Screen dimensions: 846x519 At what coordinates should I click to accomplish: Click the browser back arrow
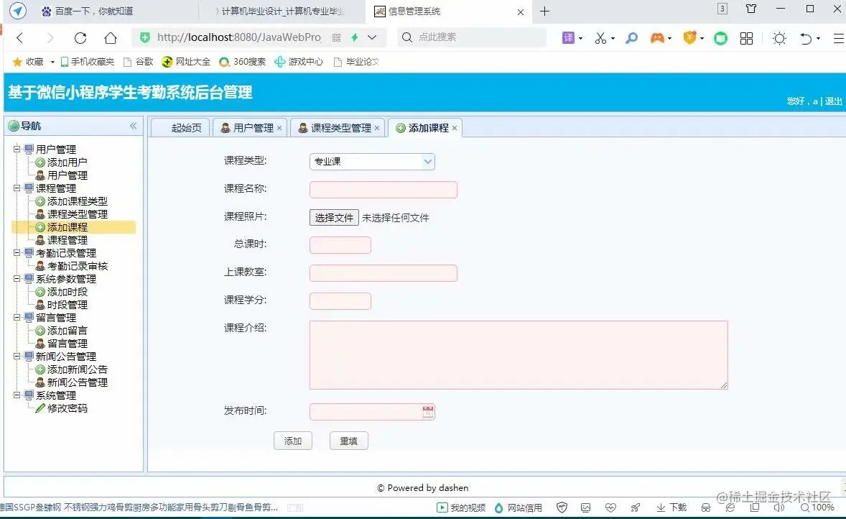click(x=20, y=38)
